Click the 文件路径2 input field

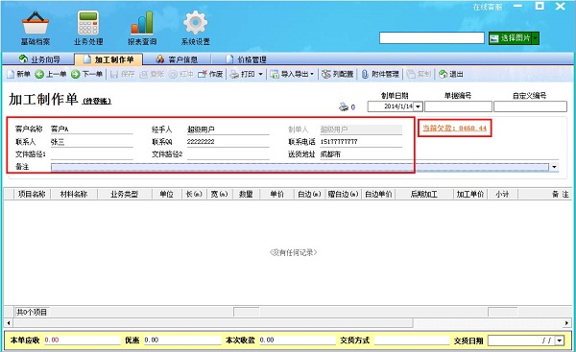[x=228, y=154]
